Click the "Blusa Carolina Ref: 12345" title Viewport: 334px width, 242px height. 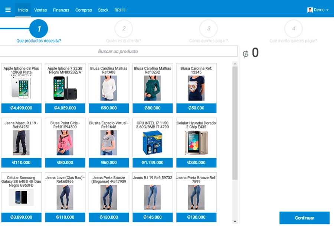coord(196,70)
